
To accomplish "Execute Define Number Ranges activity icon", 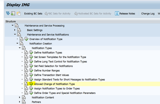I will pyautogui.click(x=31, y=70).
